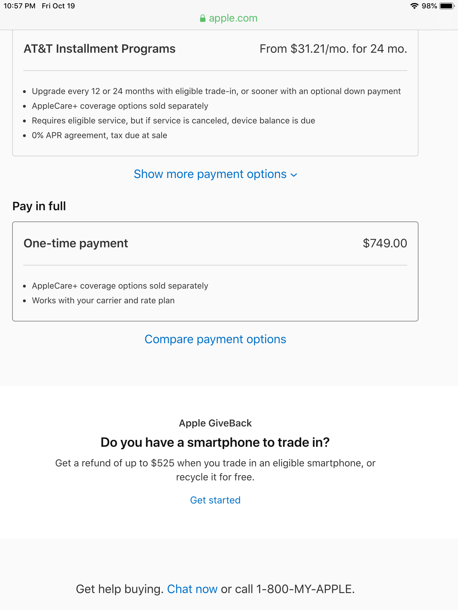The image size is (458, 610).
Task: Click the downward chevron next to payment options
Action: 294,175
